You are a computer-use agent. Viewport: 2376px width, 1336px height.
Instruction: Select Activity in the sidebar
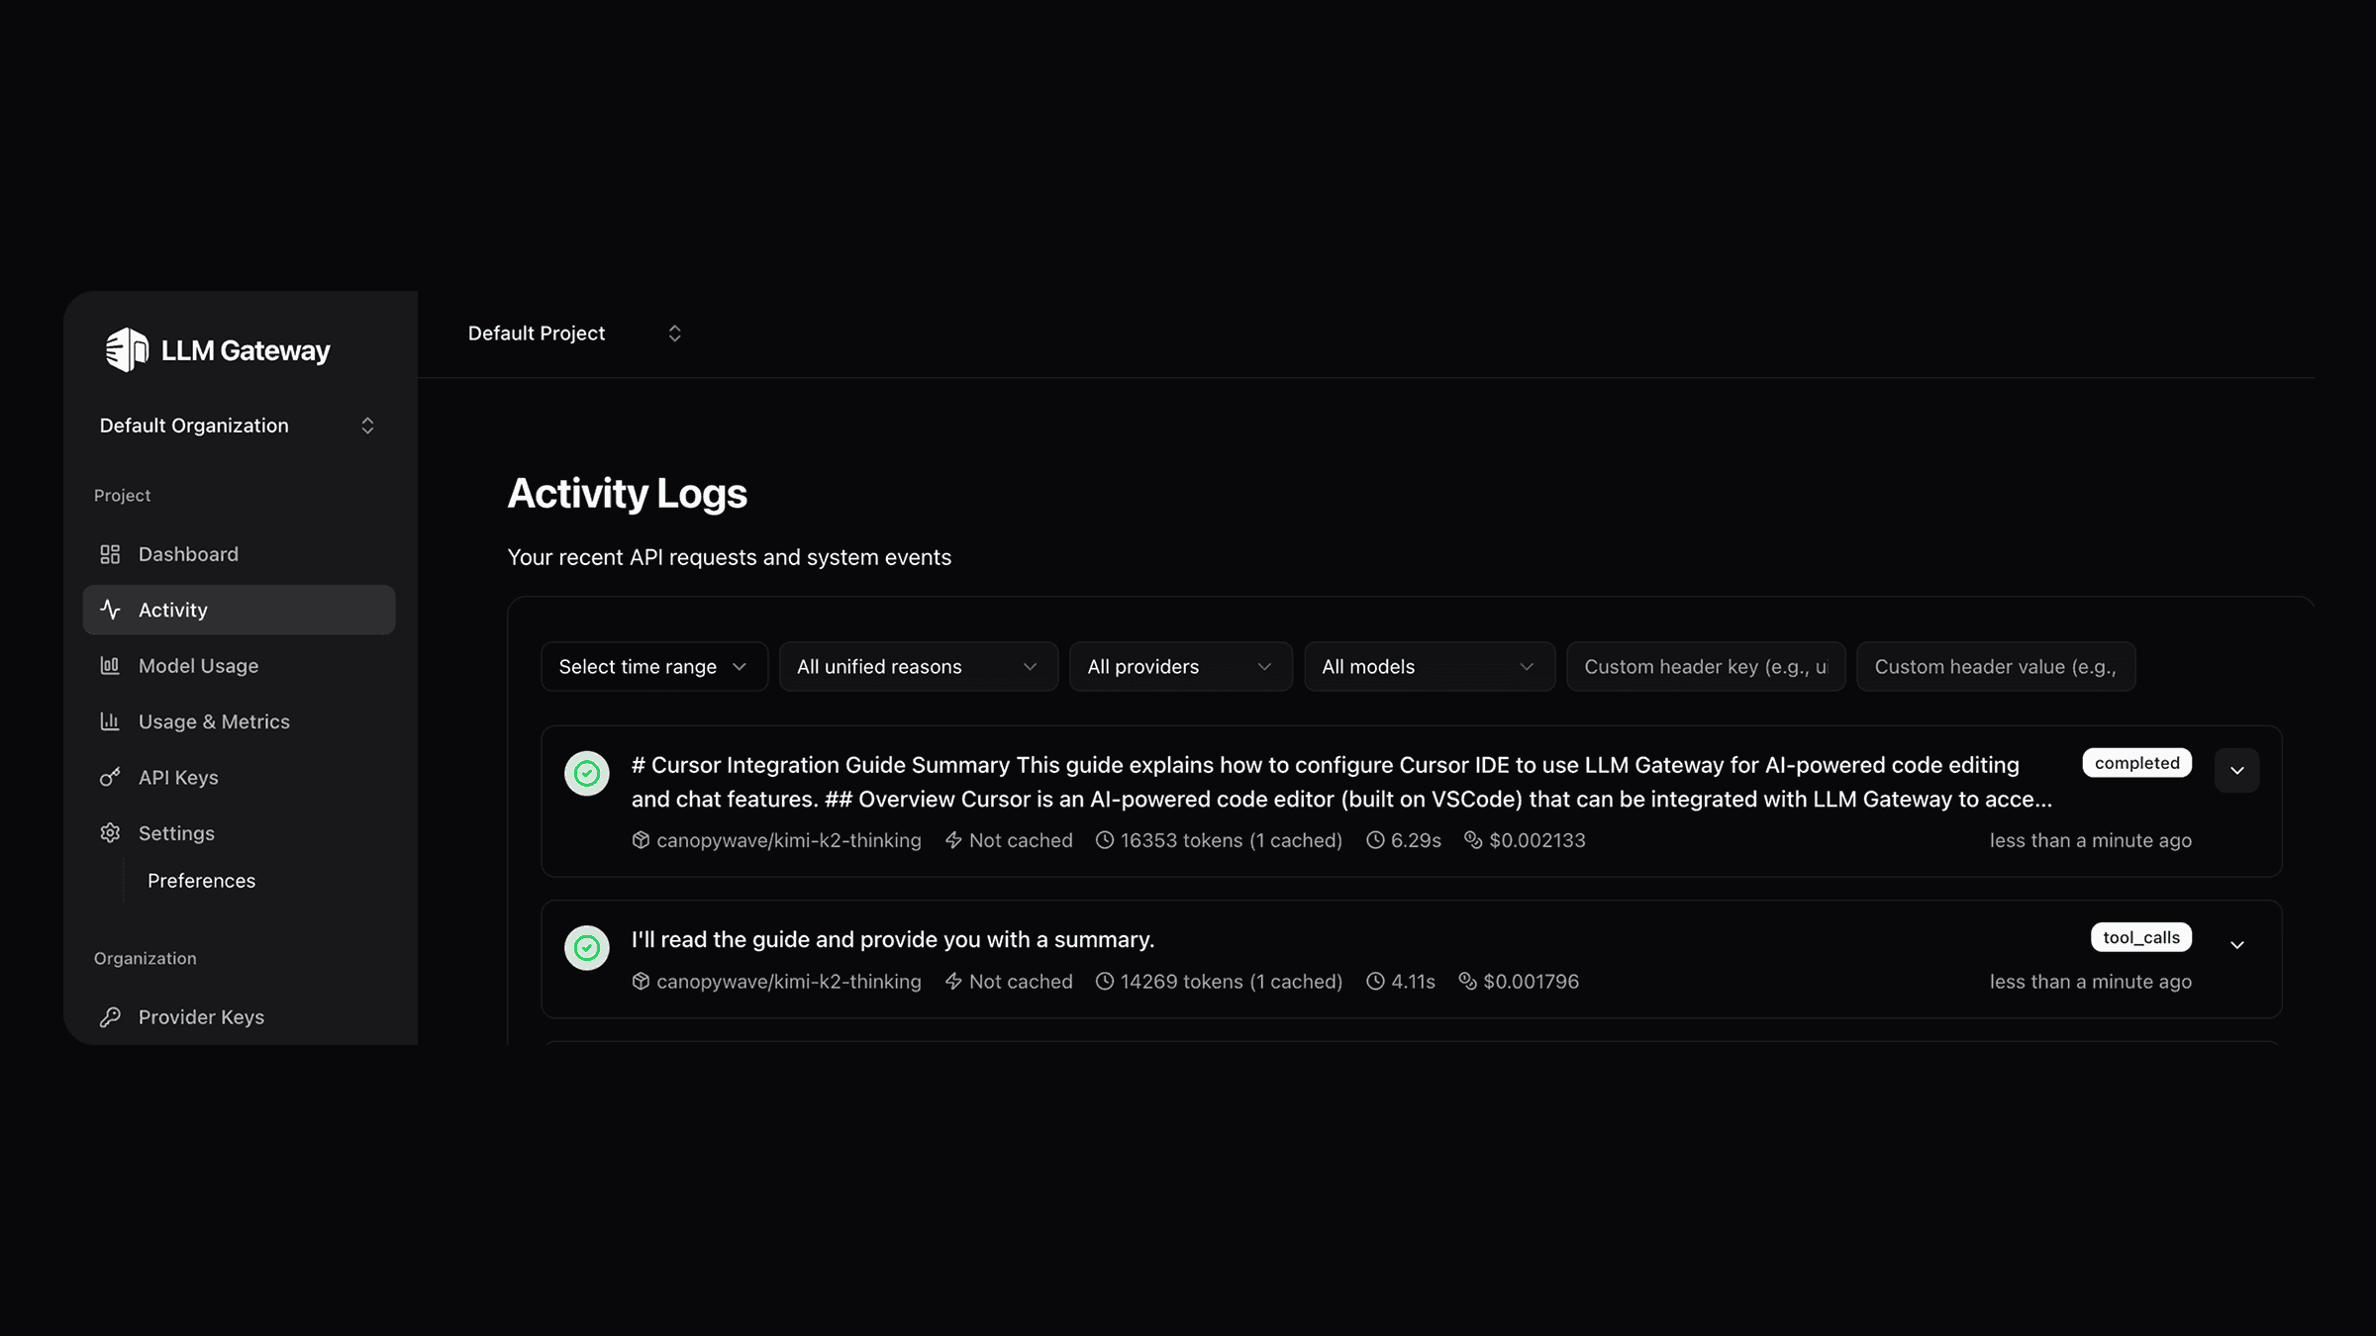[x=240, y=610]
